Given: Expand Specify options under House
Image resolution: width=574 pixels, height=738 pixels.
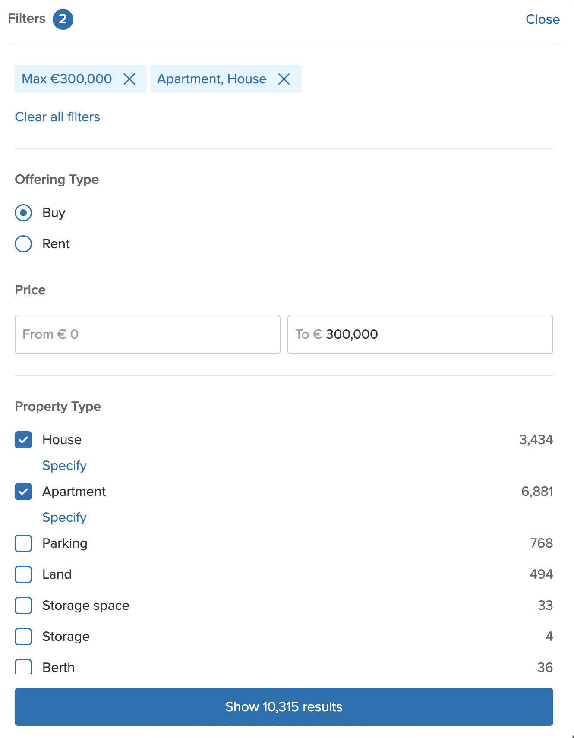Looking at the screenshot, I should (x=64, y=466).
